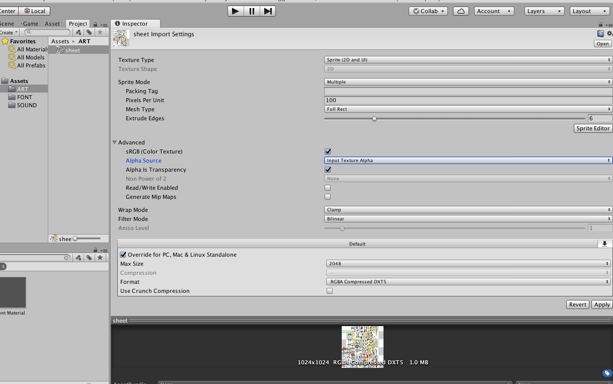613x384 pixels.
Task: Collapse the Advanced section triangle
Action: pos(114,142)
